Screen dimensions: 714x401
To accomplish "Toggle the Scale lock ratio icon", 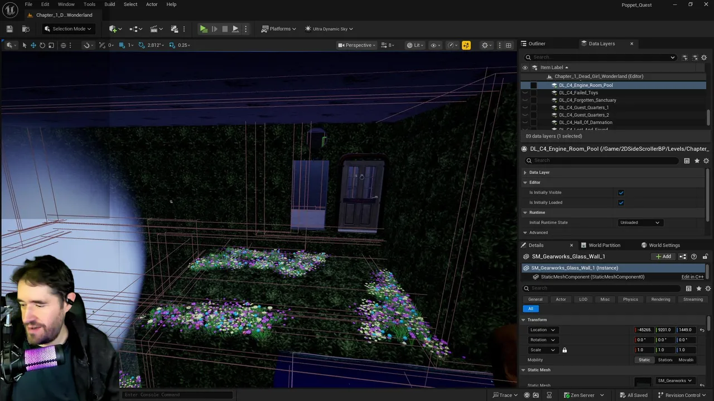I will point(565,350).
